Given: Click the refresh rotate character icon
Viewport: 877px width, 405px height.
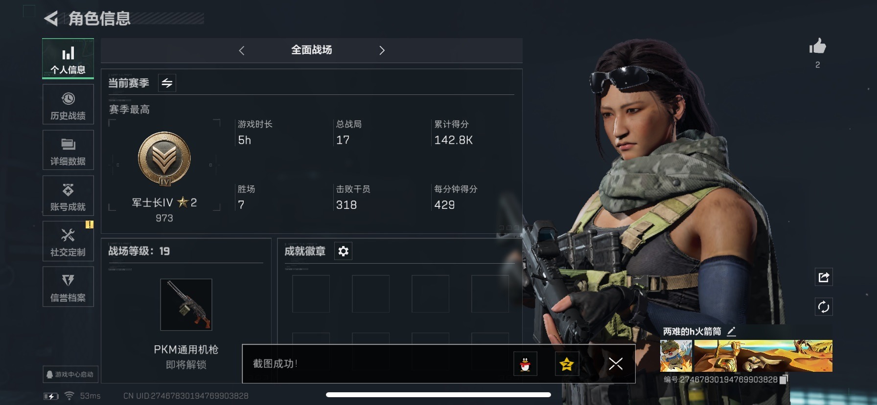Looking at the screenshot, I should point(824,307).
